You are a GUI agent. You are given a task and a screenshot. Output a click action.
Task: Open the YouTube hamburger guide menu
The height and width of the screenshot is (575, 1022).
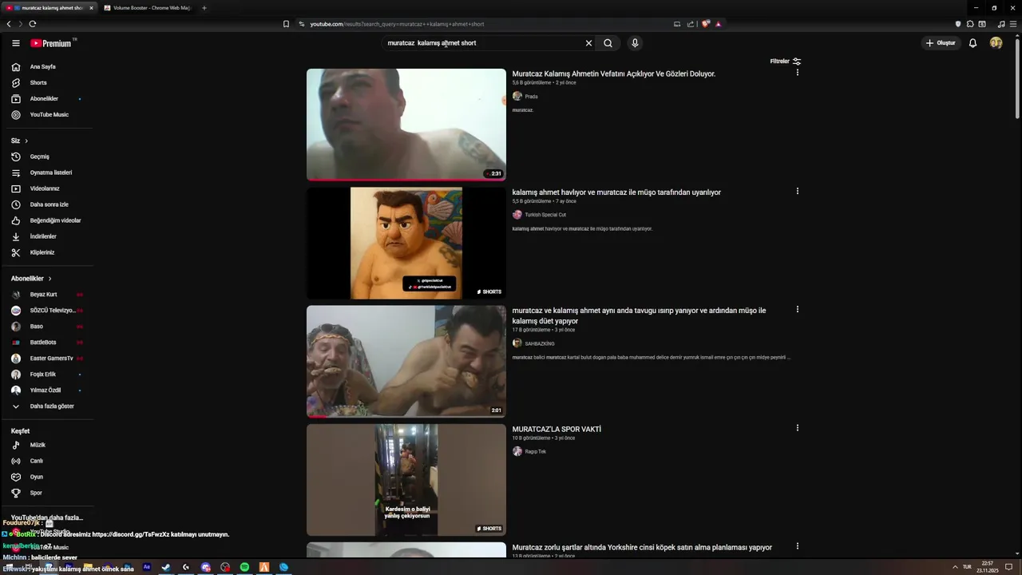pos(15,43)
